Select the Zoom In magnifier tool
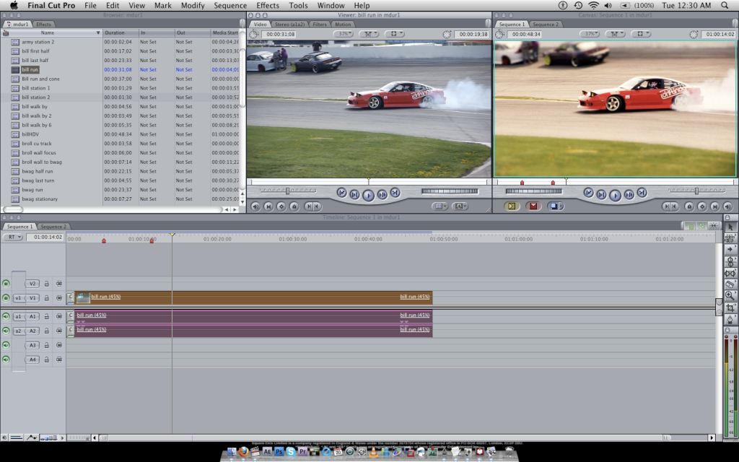 click(x=730, y=295)
